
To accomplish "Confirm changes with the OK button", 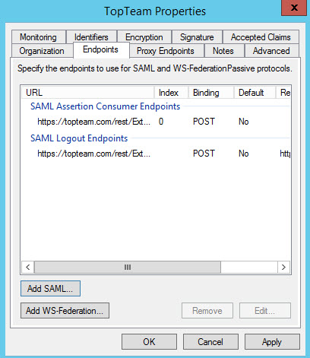I will [149, 342].
